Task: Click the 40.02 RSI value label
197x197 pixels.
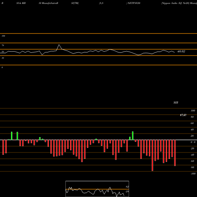Action: [181, 52]
